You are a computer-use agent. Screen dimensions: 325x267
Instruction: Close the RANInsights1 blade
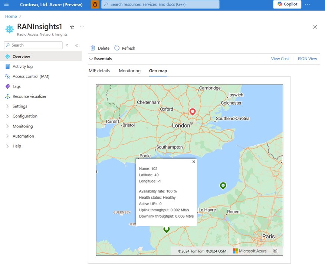[x=315, y=27]
